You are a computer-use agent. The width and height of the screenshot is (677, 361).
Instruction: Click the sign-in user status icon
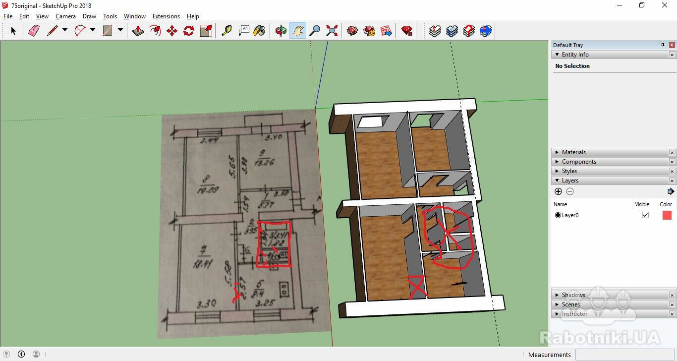click(x=36, y=354)
